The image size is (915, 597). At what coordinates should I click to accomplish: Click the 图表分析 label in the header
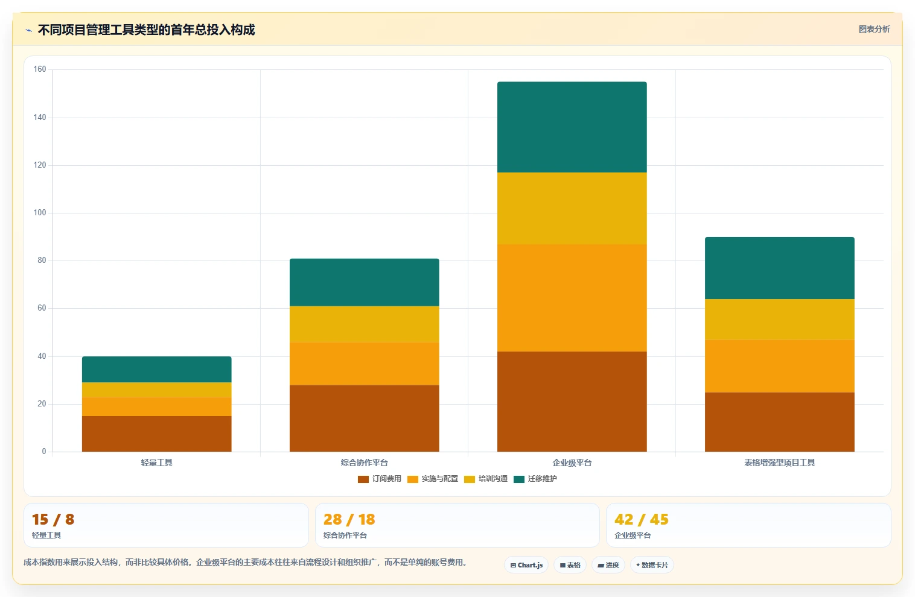coord(874,29)
